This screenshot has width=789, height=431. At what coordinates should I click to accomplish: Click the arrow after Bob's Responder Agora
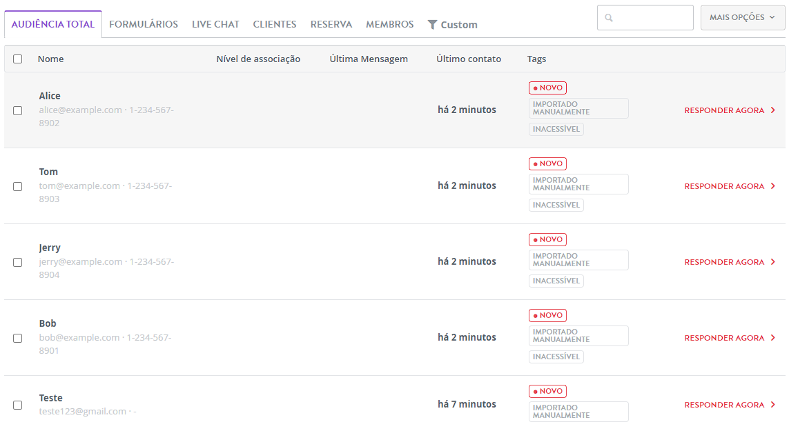click(773, 338)
